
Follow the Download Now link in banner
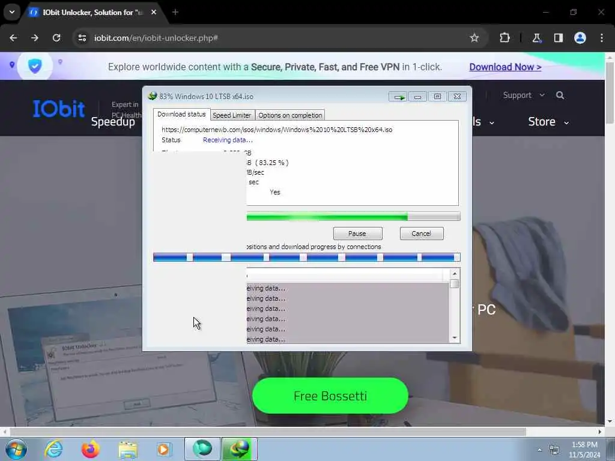pyautogui.click(x=505, y=67)
